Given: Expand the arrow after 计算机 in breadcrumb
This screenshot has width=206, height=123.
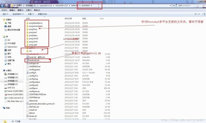Looking at the screenshot, I should click(x=24, y=5).
